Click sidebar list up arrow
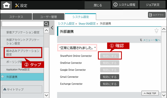The image size is (167, 98). [x=46, y=30]
